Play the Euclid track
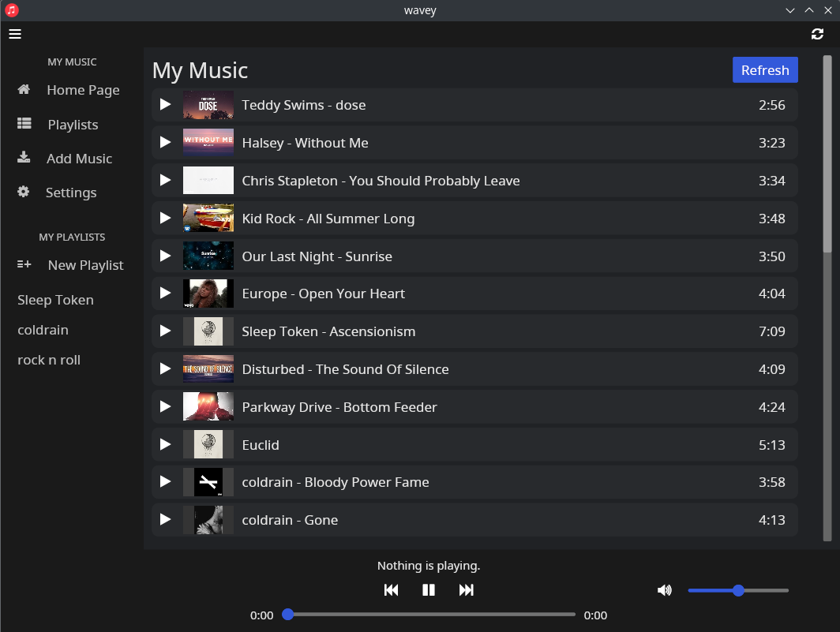The height and width of the screenshot is (632, 840). click(166, 444)
